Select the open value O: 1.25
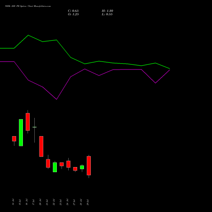The image size is (212, 212). [x=73, y=14]
